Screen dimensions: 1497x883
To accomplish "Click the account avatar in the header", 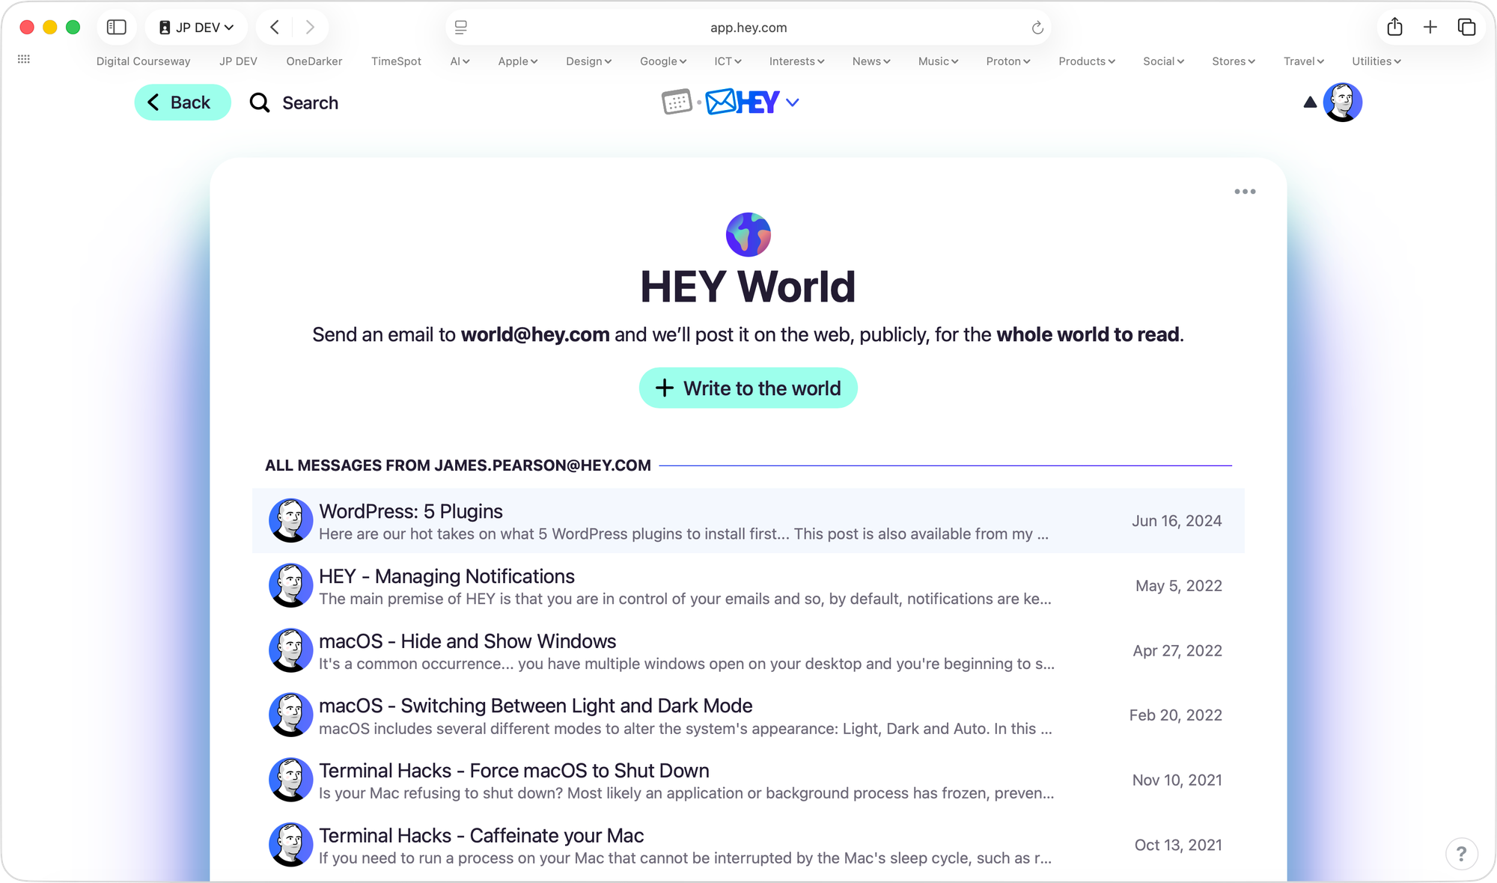I will 1343,103.
